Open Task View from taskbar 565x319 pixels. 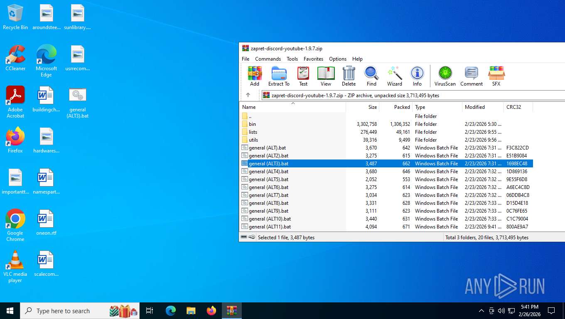coord(150,311)
